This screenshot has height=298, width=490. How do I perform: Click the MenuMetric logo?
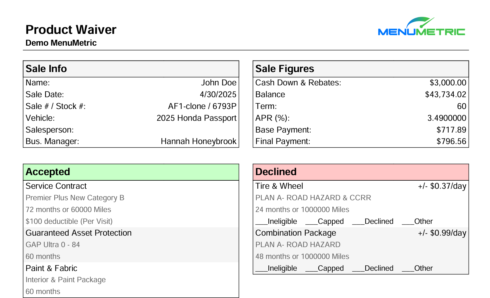click(421, 26)
